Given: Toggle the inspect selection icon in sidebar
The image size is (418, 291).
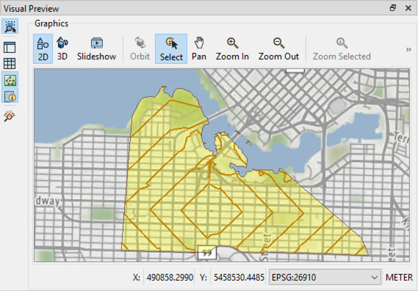Looking at the screenshot, I should click(10, 26).
